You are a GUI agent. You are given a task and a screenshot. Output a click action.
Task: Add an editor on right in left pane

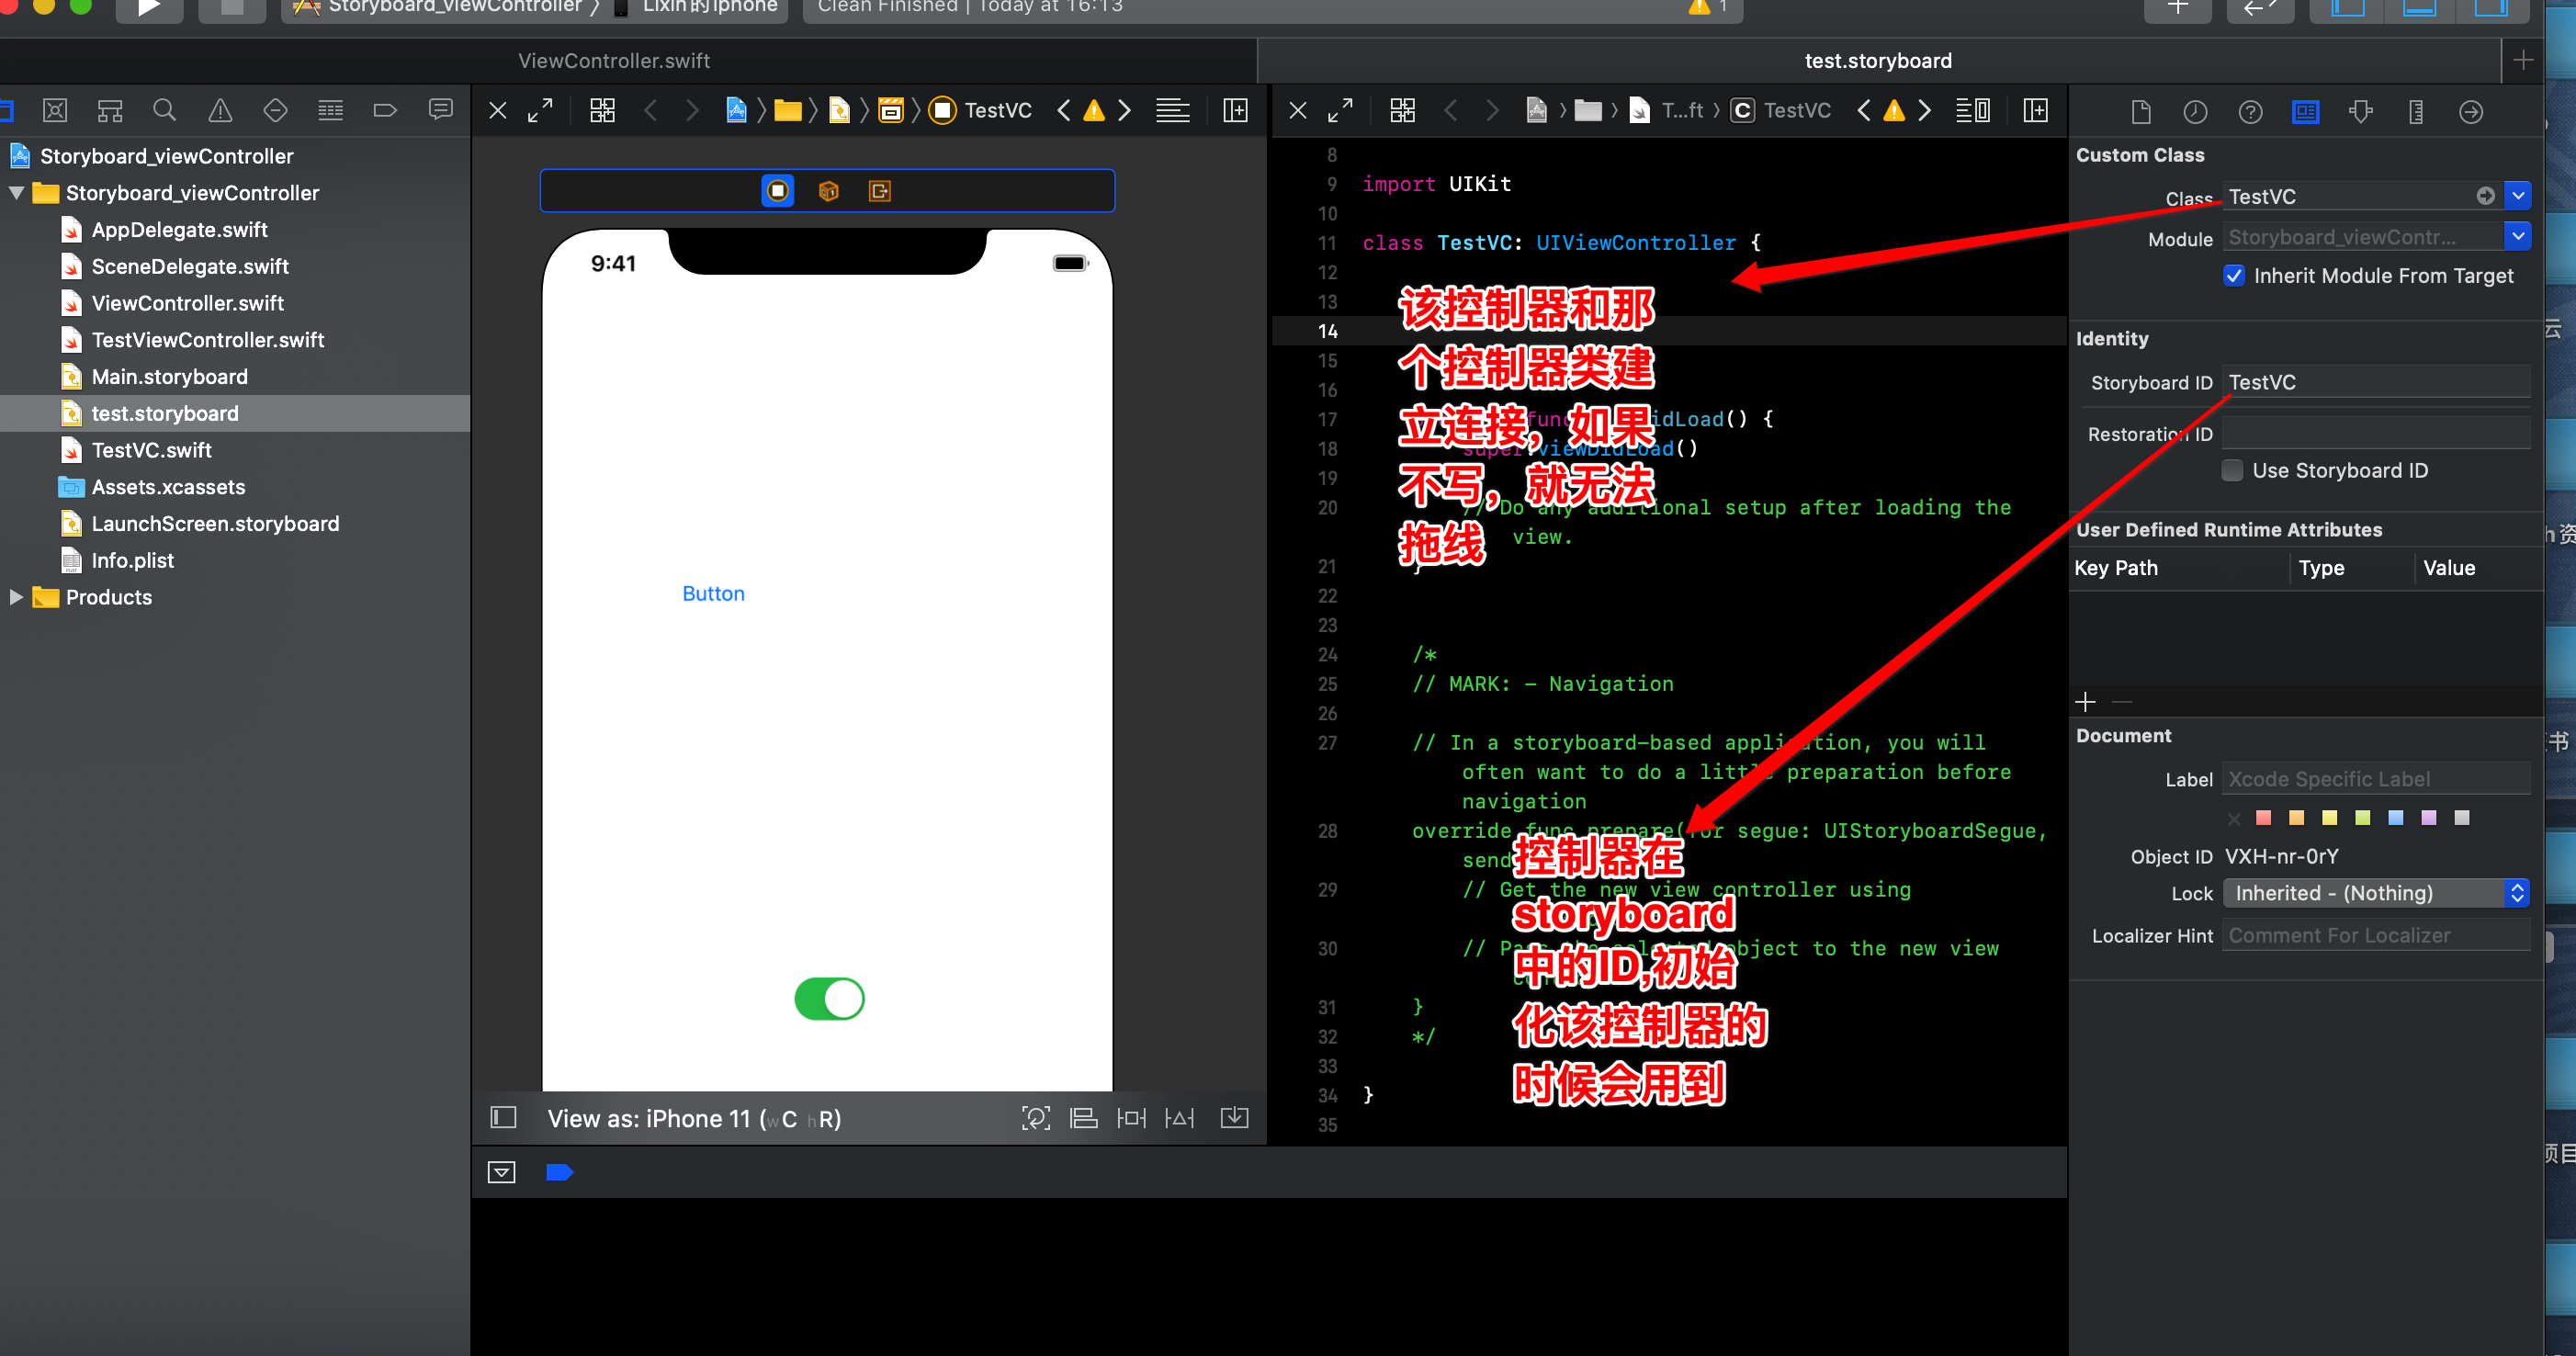point(1236,110)
